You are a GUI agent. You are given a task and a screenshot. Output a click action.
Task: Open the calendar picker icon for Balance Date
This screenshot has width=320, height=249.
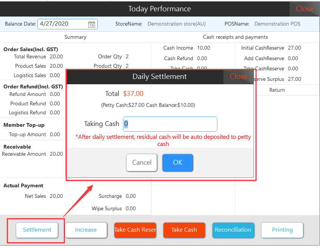pyautogui.click(x=92, y=24)
